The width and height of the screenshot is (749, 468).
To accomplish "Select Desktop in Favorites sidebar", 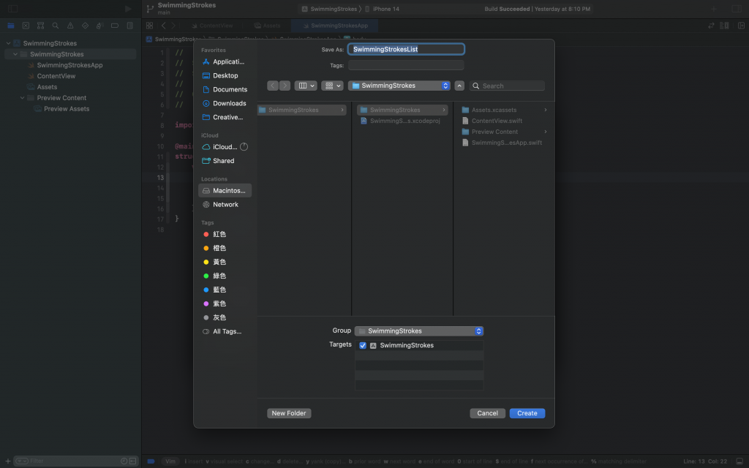I will 225,75.
